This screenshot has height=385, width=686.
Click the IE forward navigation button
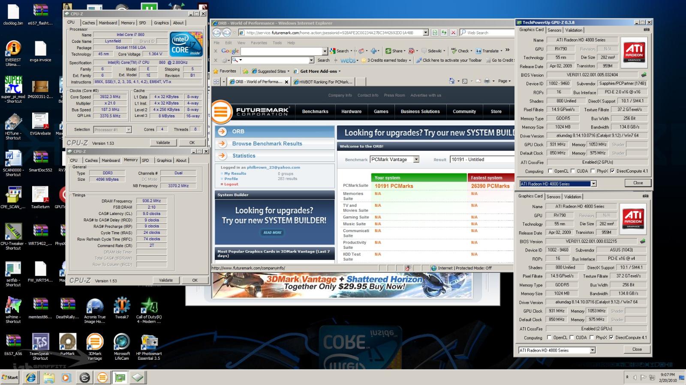coord(227,33)
